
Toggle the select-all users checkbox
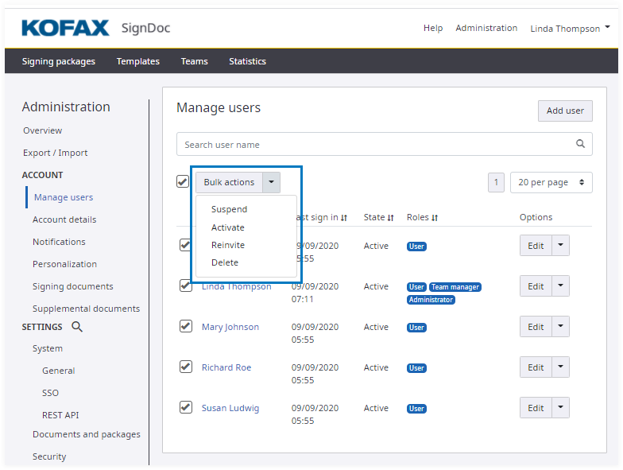click(x=183, y=181)
